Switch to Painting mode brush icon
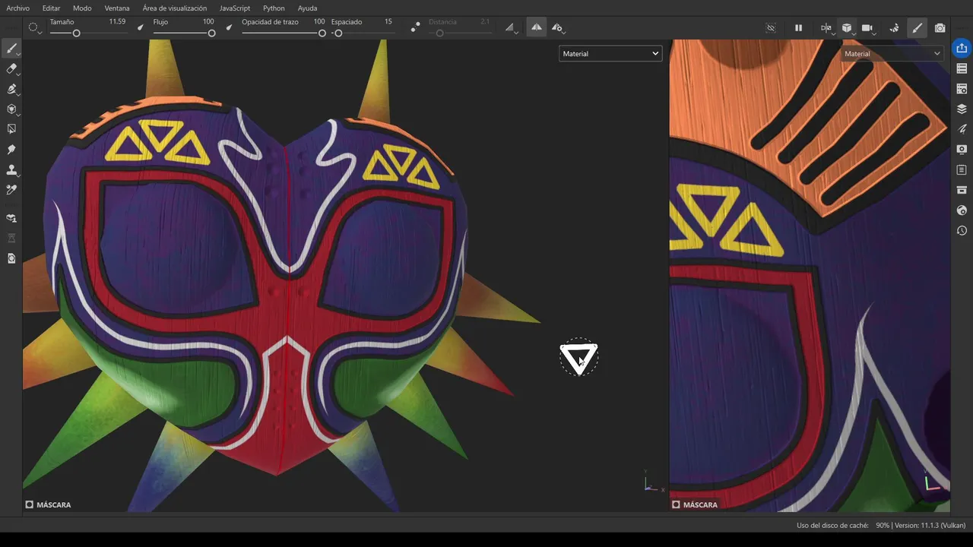 coord(918,28)
